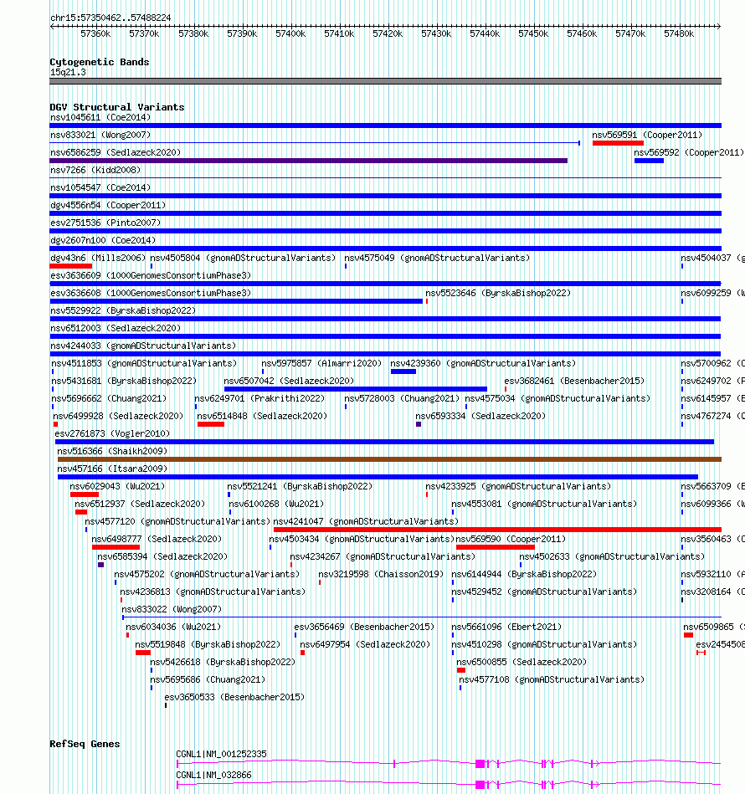Select nsv6585394 (Sedlazeck2020) label
Image resolution: width=745 pixels, height=794 pixels.
(162, 556)
